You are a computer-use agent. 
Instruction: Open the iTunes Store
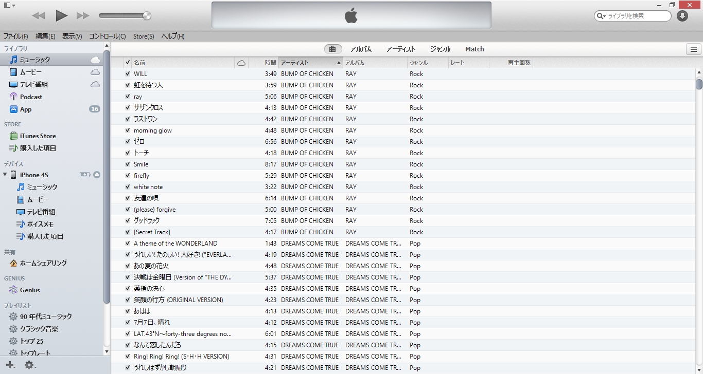tap(51, 136)
